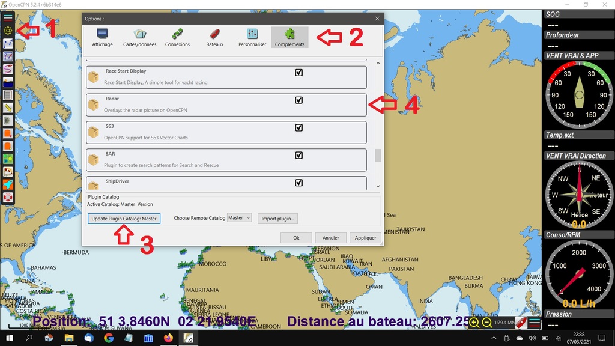Uncheck the S63 plugin checkbox
This screenshot has height=346, width=615.
point(299,127)
